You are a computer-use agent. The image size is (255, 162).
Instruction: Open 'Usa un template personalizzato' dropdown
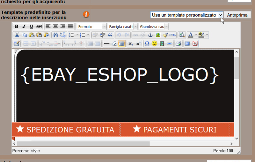click(186, 15)
